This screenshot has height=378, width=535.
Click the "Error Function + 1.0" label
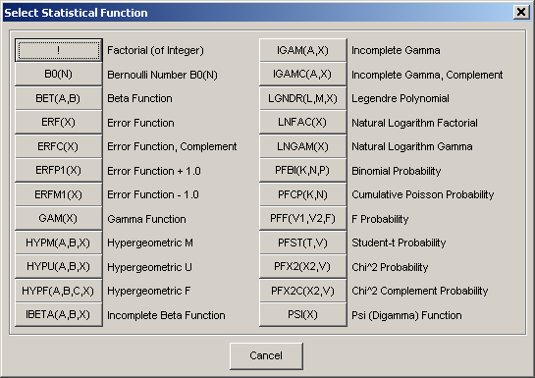(x=154, y=171)
